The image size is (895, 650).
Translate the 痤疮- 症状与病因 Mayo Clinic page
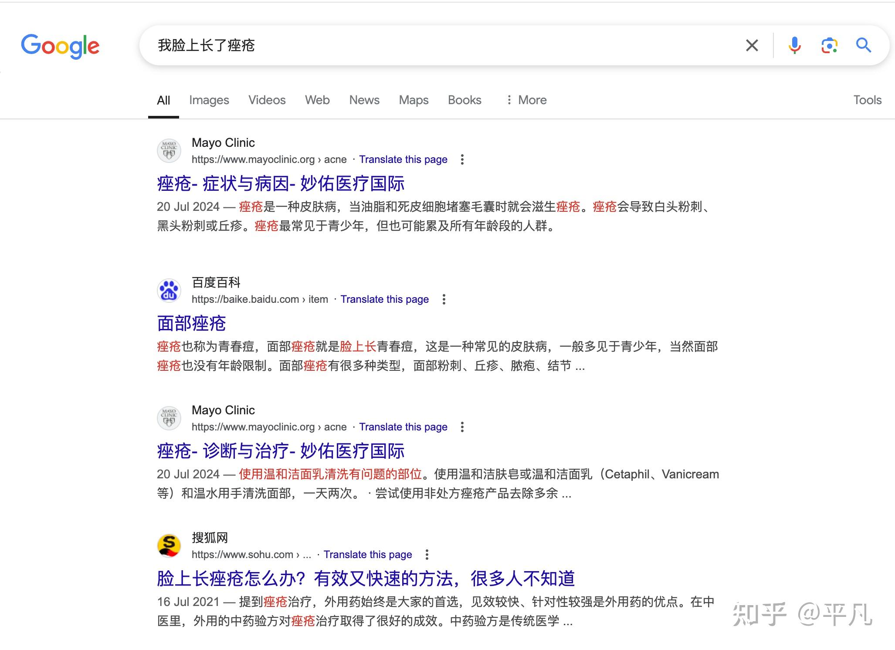pos(403,159)
